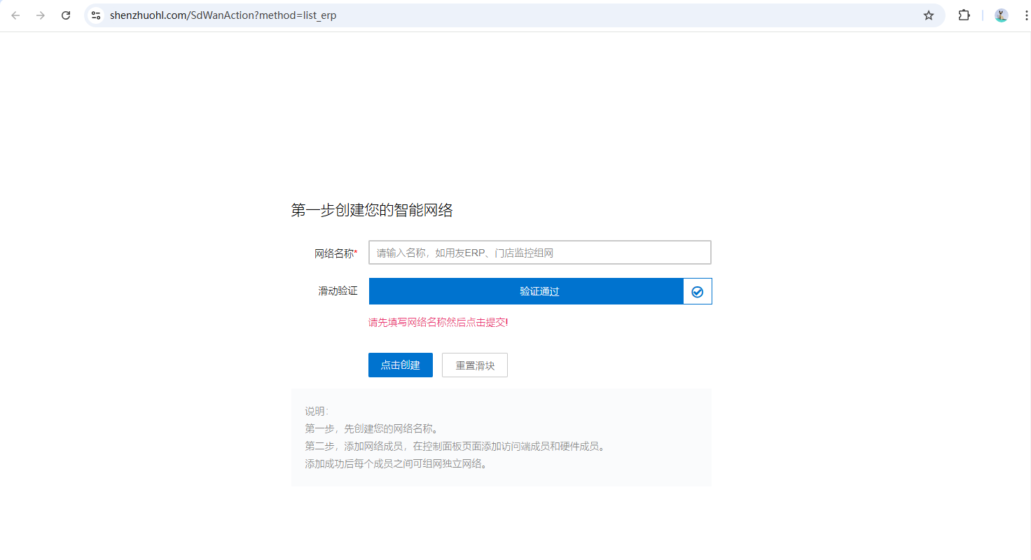
Task: Click the slider verification checkmark handle
Action: point(698,292)
